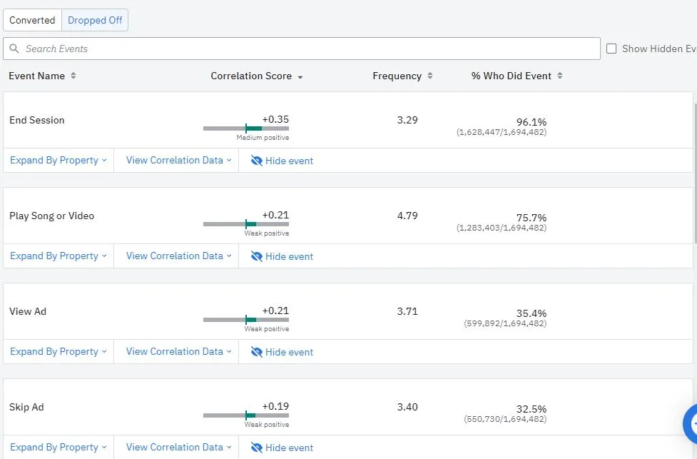697x459 pixels.
Task: Enable the Show Hidden Events checkbox
Action: (611, 49)
